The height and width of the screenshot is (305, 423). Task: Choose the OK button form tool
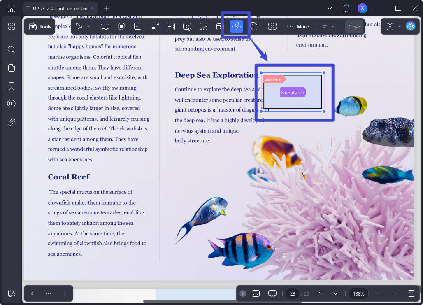[187, 26]
